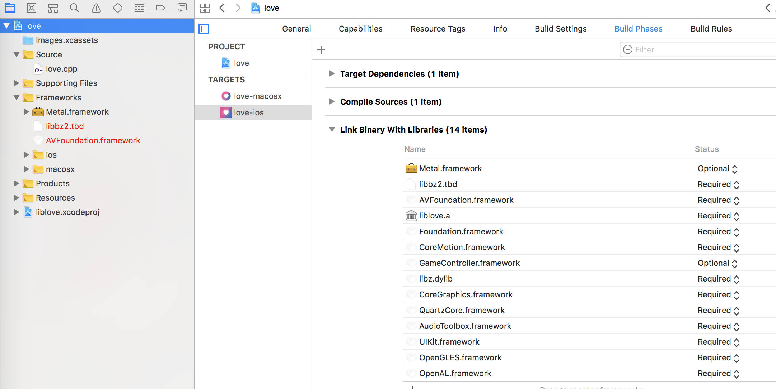Screen dimensions: 776x389
Task: Select AudioToolbox.framework library row
Action: 589,326
